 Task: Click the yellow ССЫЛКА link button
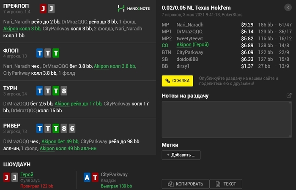point(177,80)
